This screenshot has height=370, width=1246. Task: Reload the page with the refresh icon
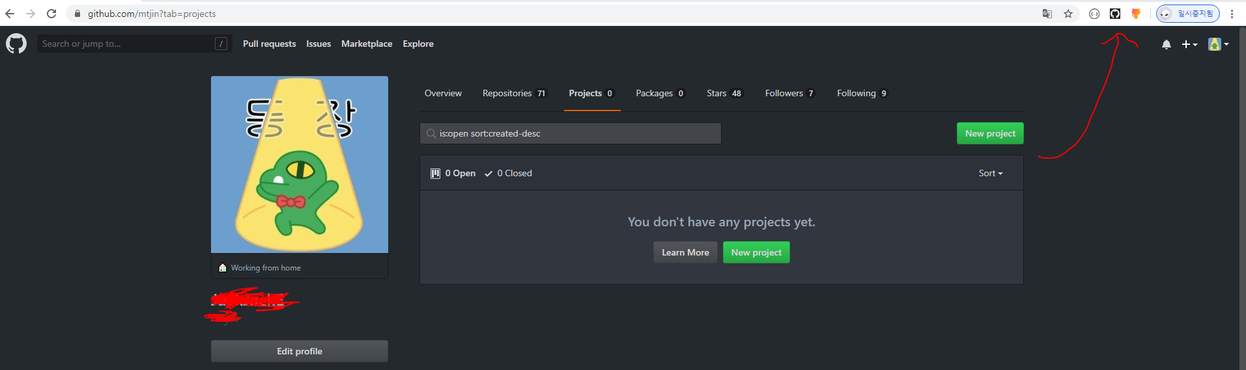pyautogui.click(x=51, y=14)
